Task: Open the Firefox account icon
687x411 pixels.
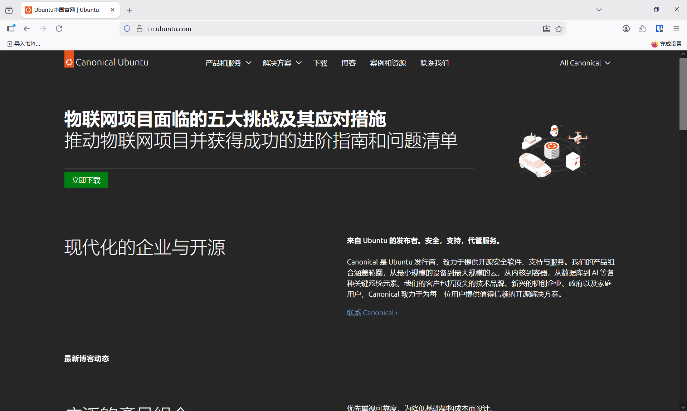Action: [626, 29]
